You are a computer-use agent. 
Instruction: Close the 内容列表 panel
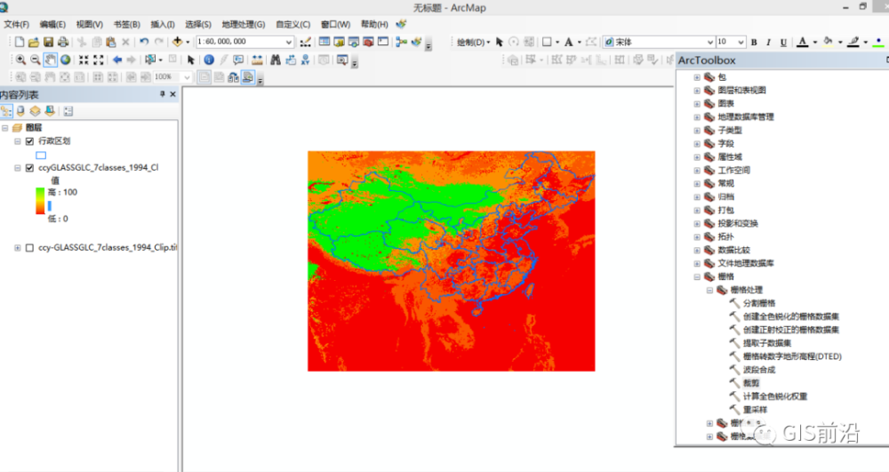(x=173, y=94)
